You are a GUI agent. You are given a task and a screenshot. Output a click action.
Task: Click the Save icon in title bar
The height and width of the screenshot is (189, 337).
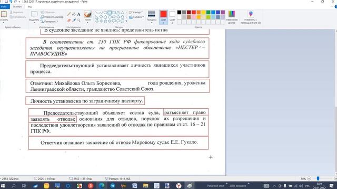pyautogui.click(x=6, y=2)
